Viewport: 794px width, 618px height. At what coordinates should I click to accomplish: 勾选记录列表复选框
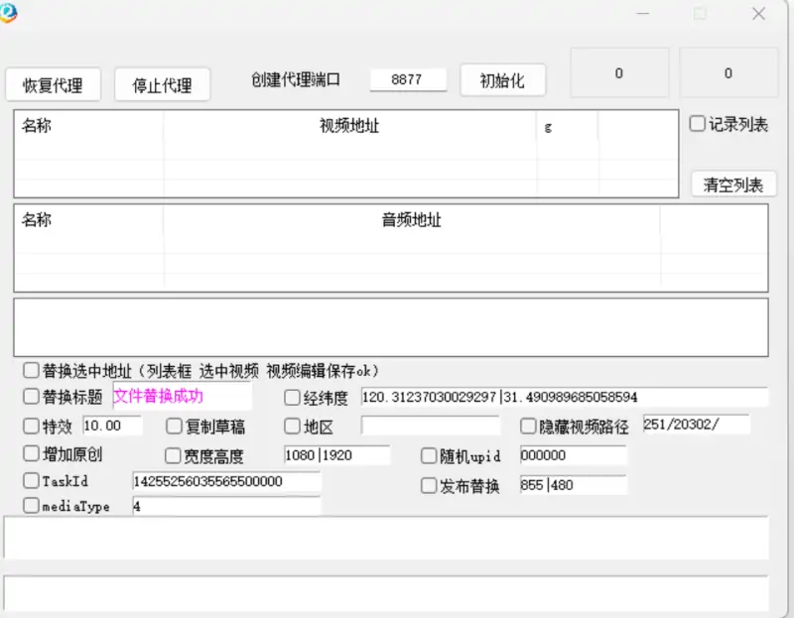(697, 123)
